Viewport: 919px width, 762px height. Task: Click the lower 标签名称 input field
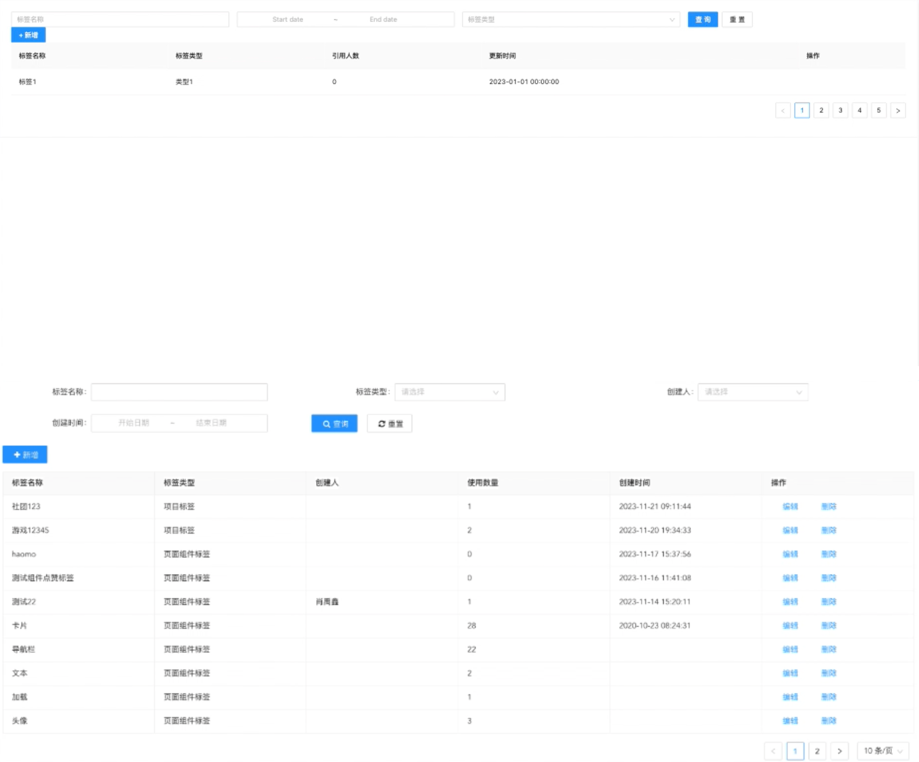click(179, 392)
